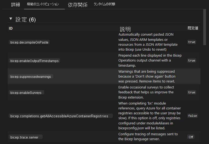
Task: Click the 'Automatically convert pasted JSON' description
Action: [148, 42]
